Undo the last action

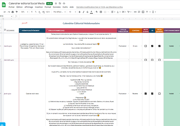[x=5, y=12]
